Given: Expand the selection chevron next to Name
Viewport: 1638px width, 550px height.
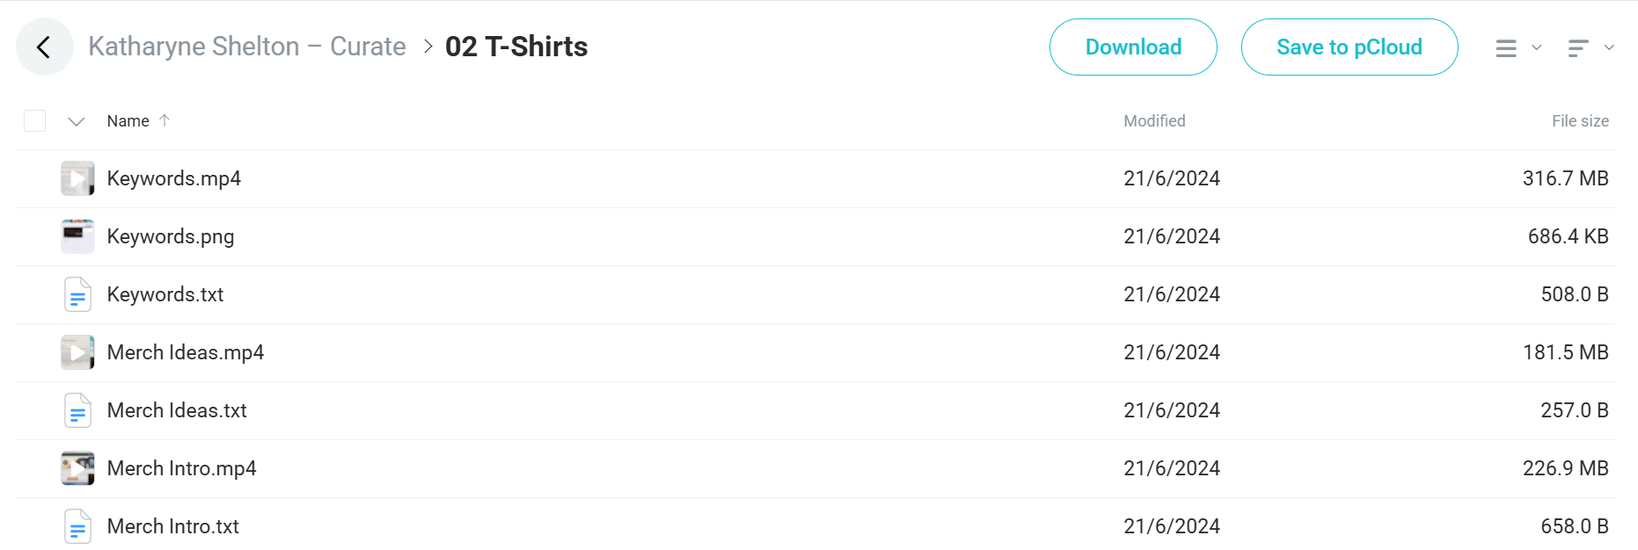Looking at the screenshot, I should (77, 121).
